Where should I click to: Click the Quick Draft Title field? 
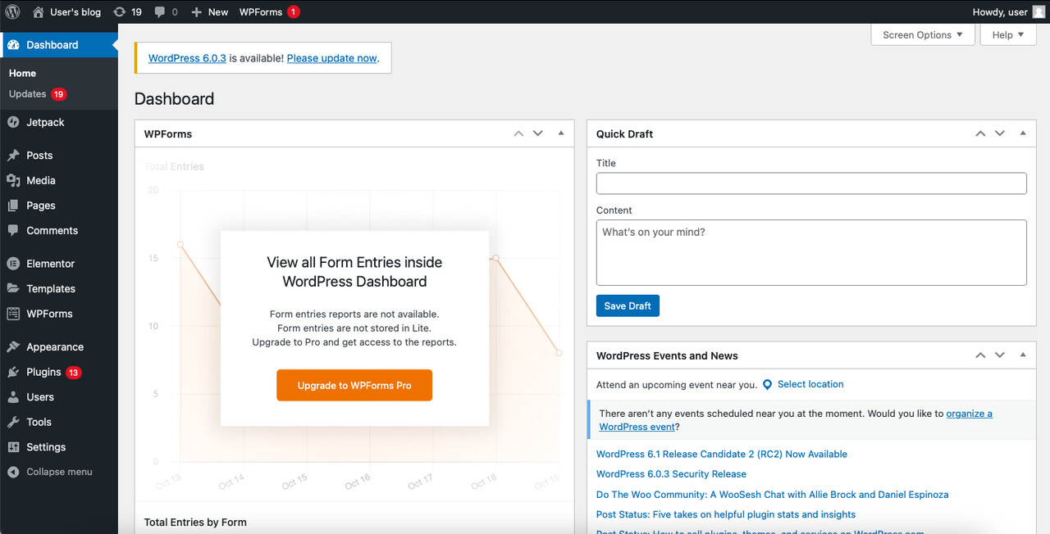pyautogui.click(x=811, y=183)
